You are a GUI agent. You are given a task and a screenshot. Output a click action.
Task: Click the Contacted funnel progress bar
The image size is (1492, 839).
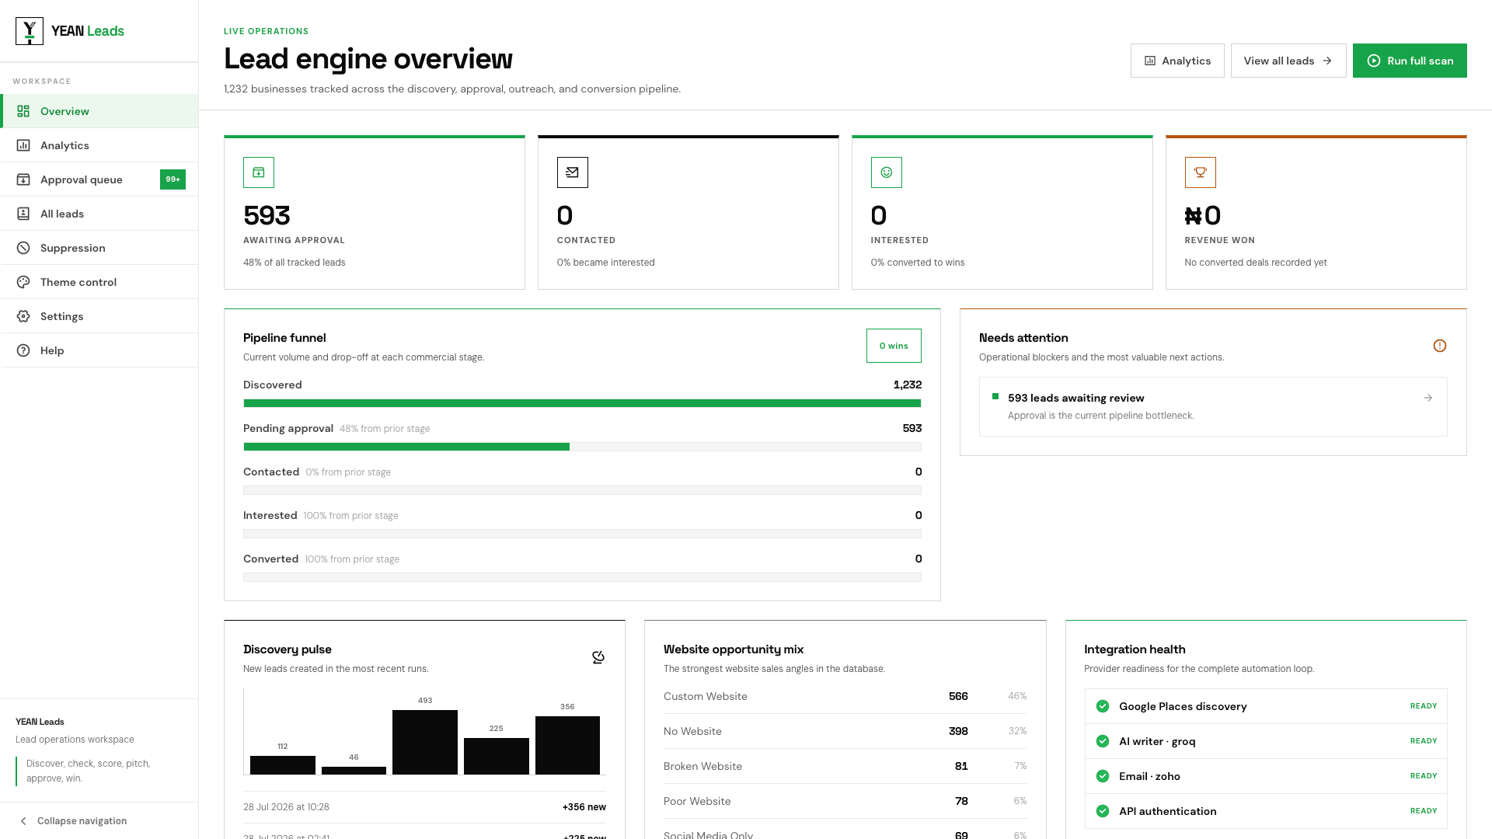[582, 490]
